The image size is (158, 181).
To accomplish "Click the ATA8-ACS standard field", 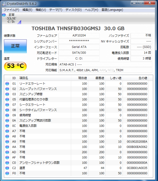I will coord(105,64).
